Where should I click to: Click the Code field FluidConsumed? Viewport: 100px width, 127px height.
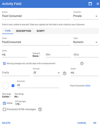click(36, 42)
